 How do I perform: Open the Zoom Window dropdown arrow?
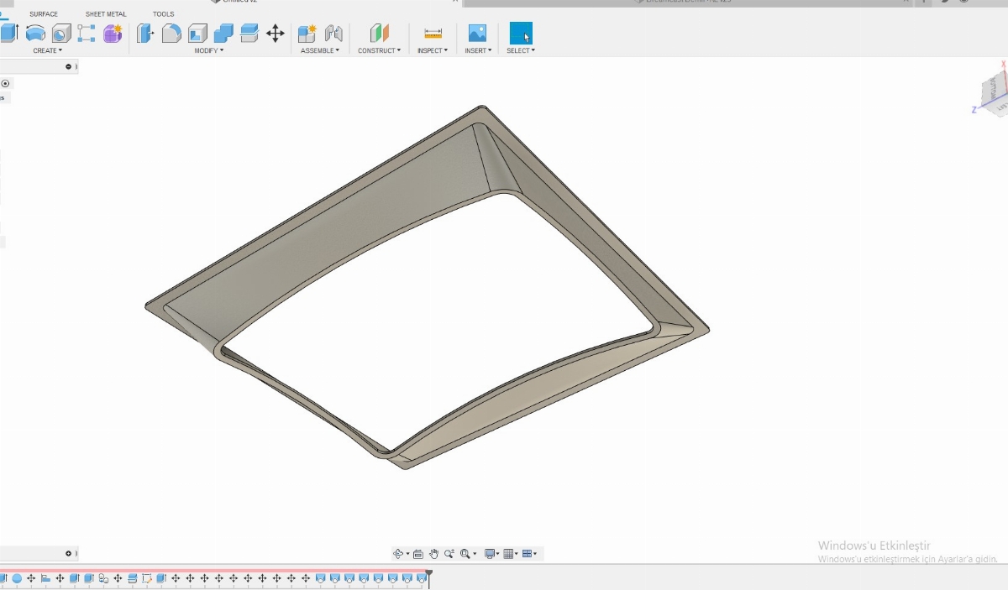pyautogui.click(x=475, y=554)
